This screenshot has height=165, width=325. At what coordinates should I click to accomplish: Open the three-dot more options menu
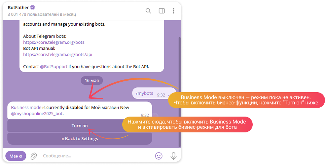pyautogui.click(x=173, y=11)
